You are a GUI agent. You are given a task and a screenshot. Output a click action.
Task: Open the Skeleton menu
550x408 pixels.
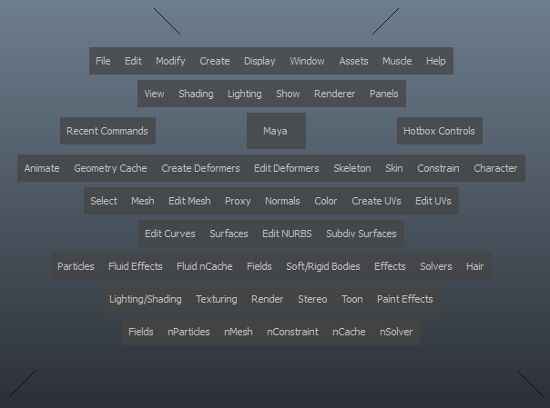pos(352,168)
